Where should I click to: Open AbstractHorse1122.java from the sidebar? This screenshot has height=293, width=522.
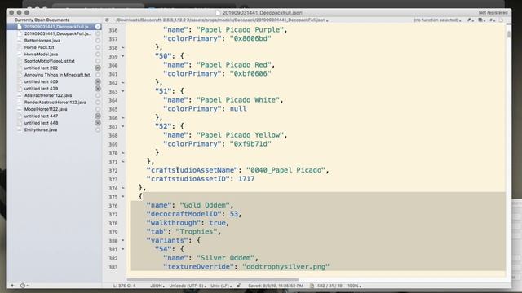pyautogui.click(x=48, y=95)
